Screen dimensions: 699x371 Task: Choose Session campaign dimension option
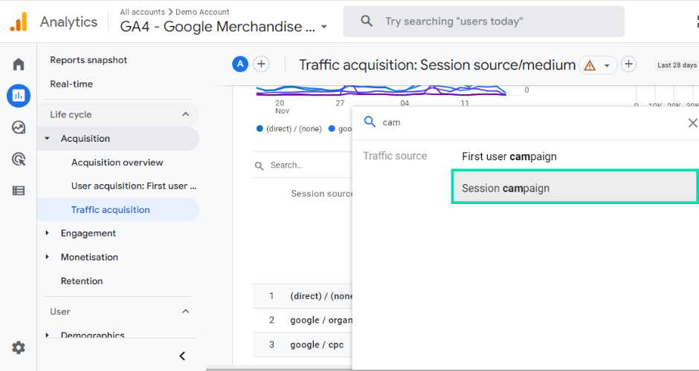pos(574,188)
